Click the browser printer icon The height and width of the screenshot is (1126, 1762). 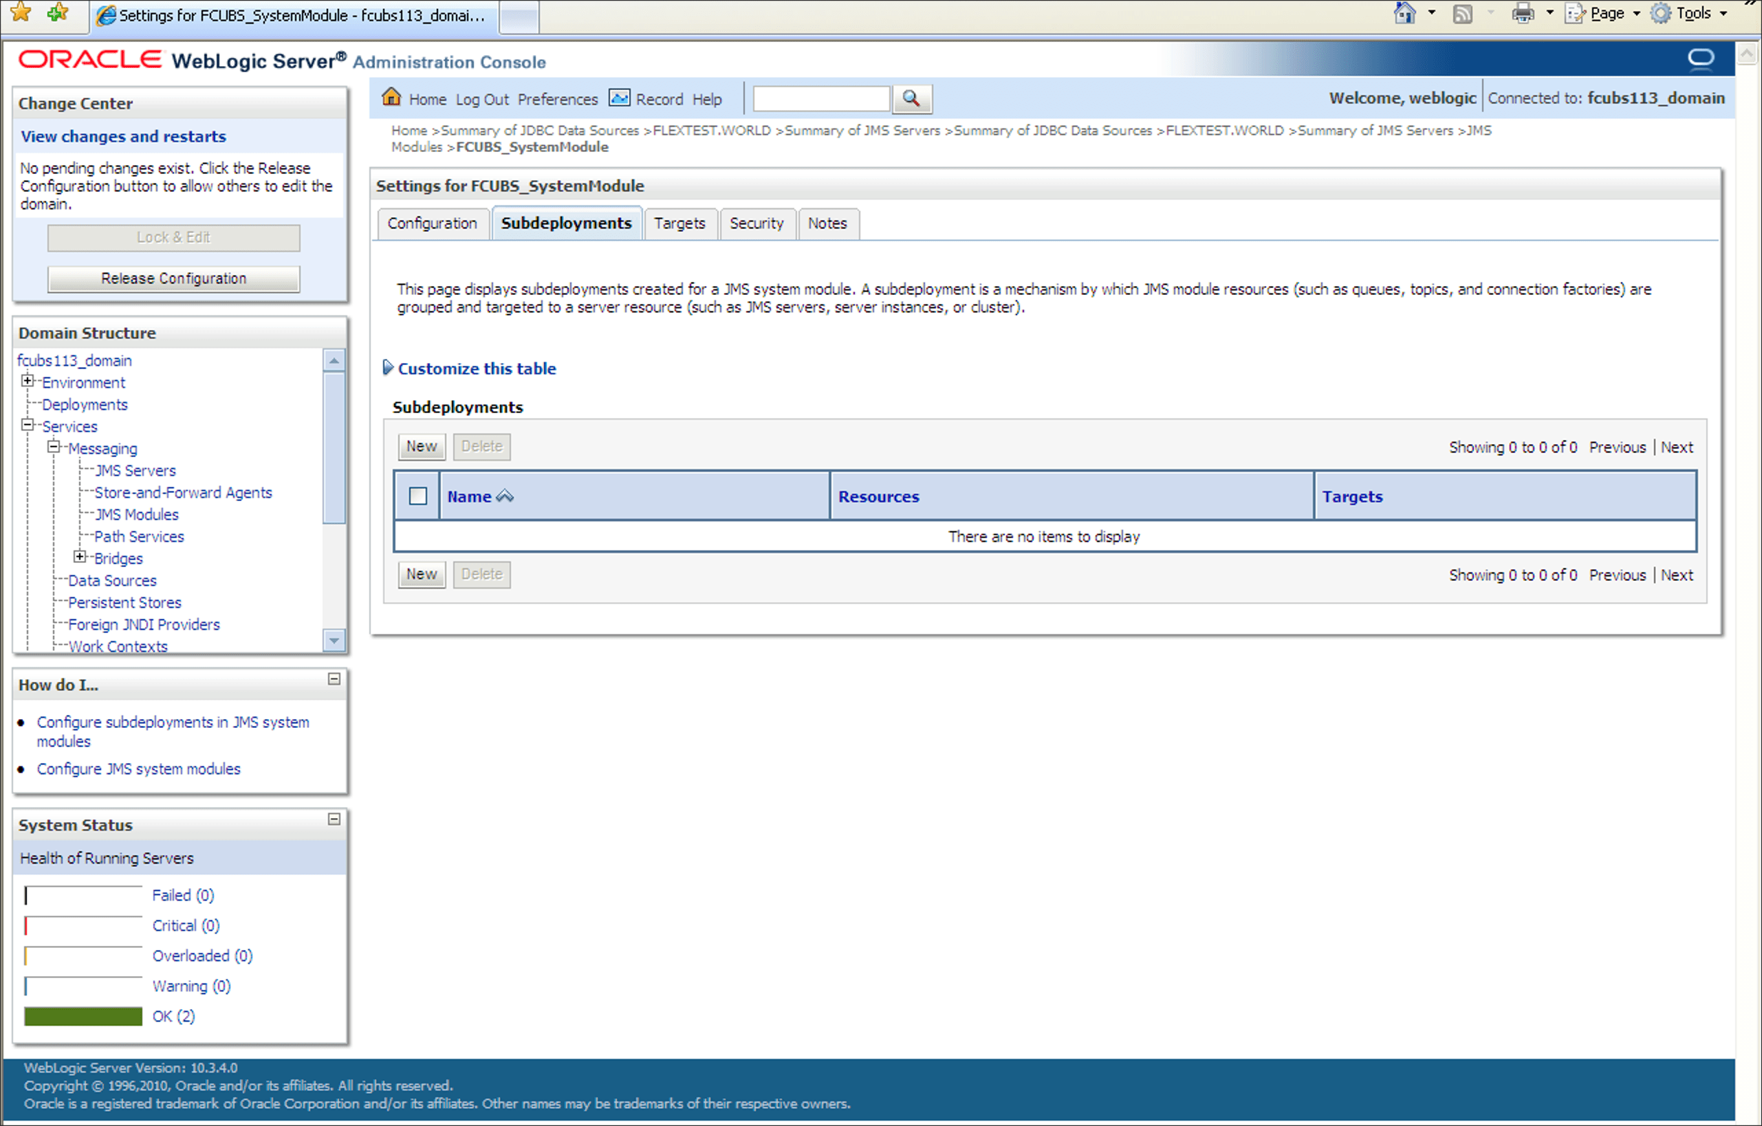point(1523,14)
